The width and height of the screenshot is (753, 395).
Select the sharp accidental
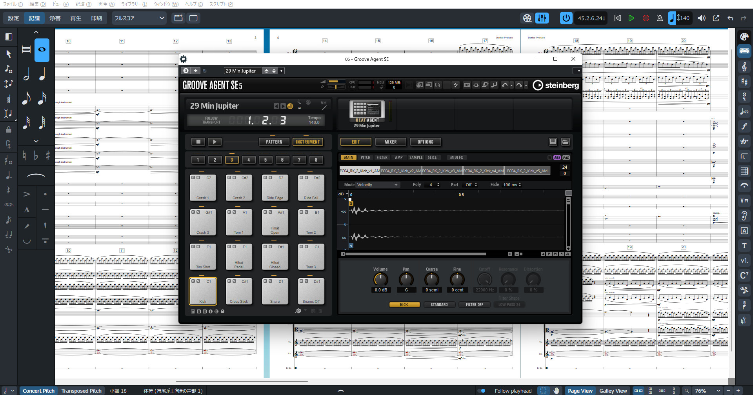pyautogui.click(x=47, y=156)
